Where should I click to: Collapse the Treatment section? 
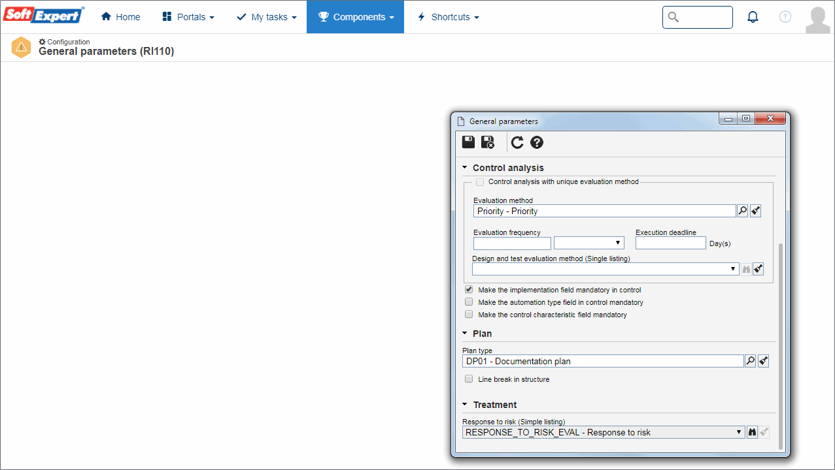465,405
